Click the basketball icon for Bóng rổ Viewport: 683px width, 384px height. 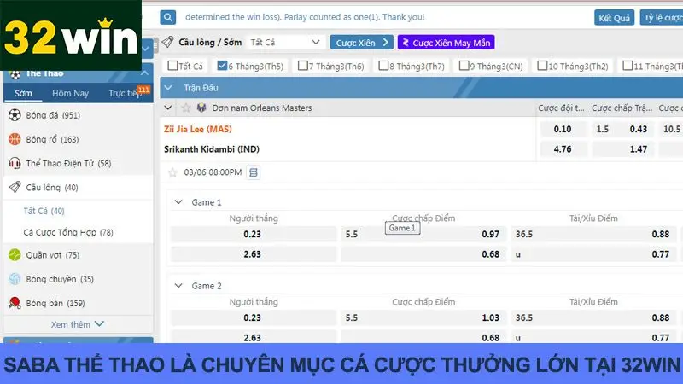click(15, 139)
